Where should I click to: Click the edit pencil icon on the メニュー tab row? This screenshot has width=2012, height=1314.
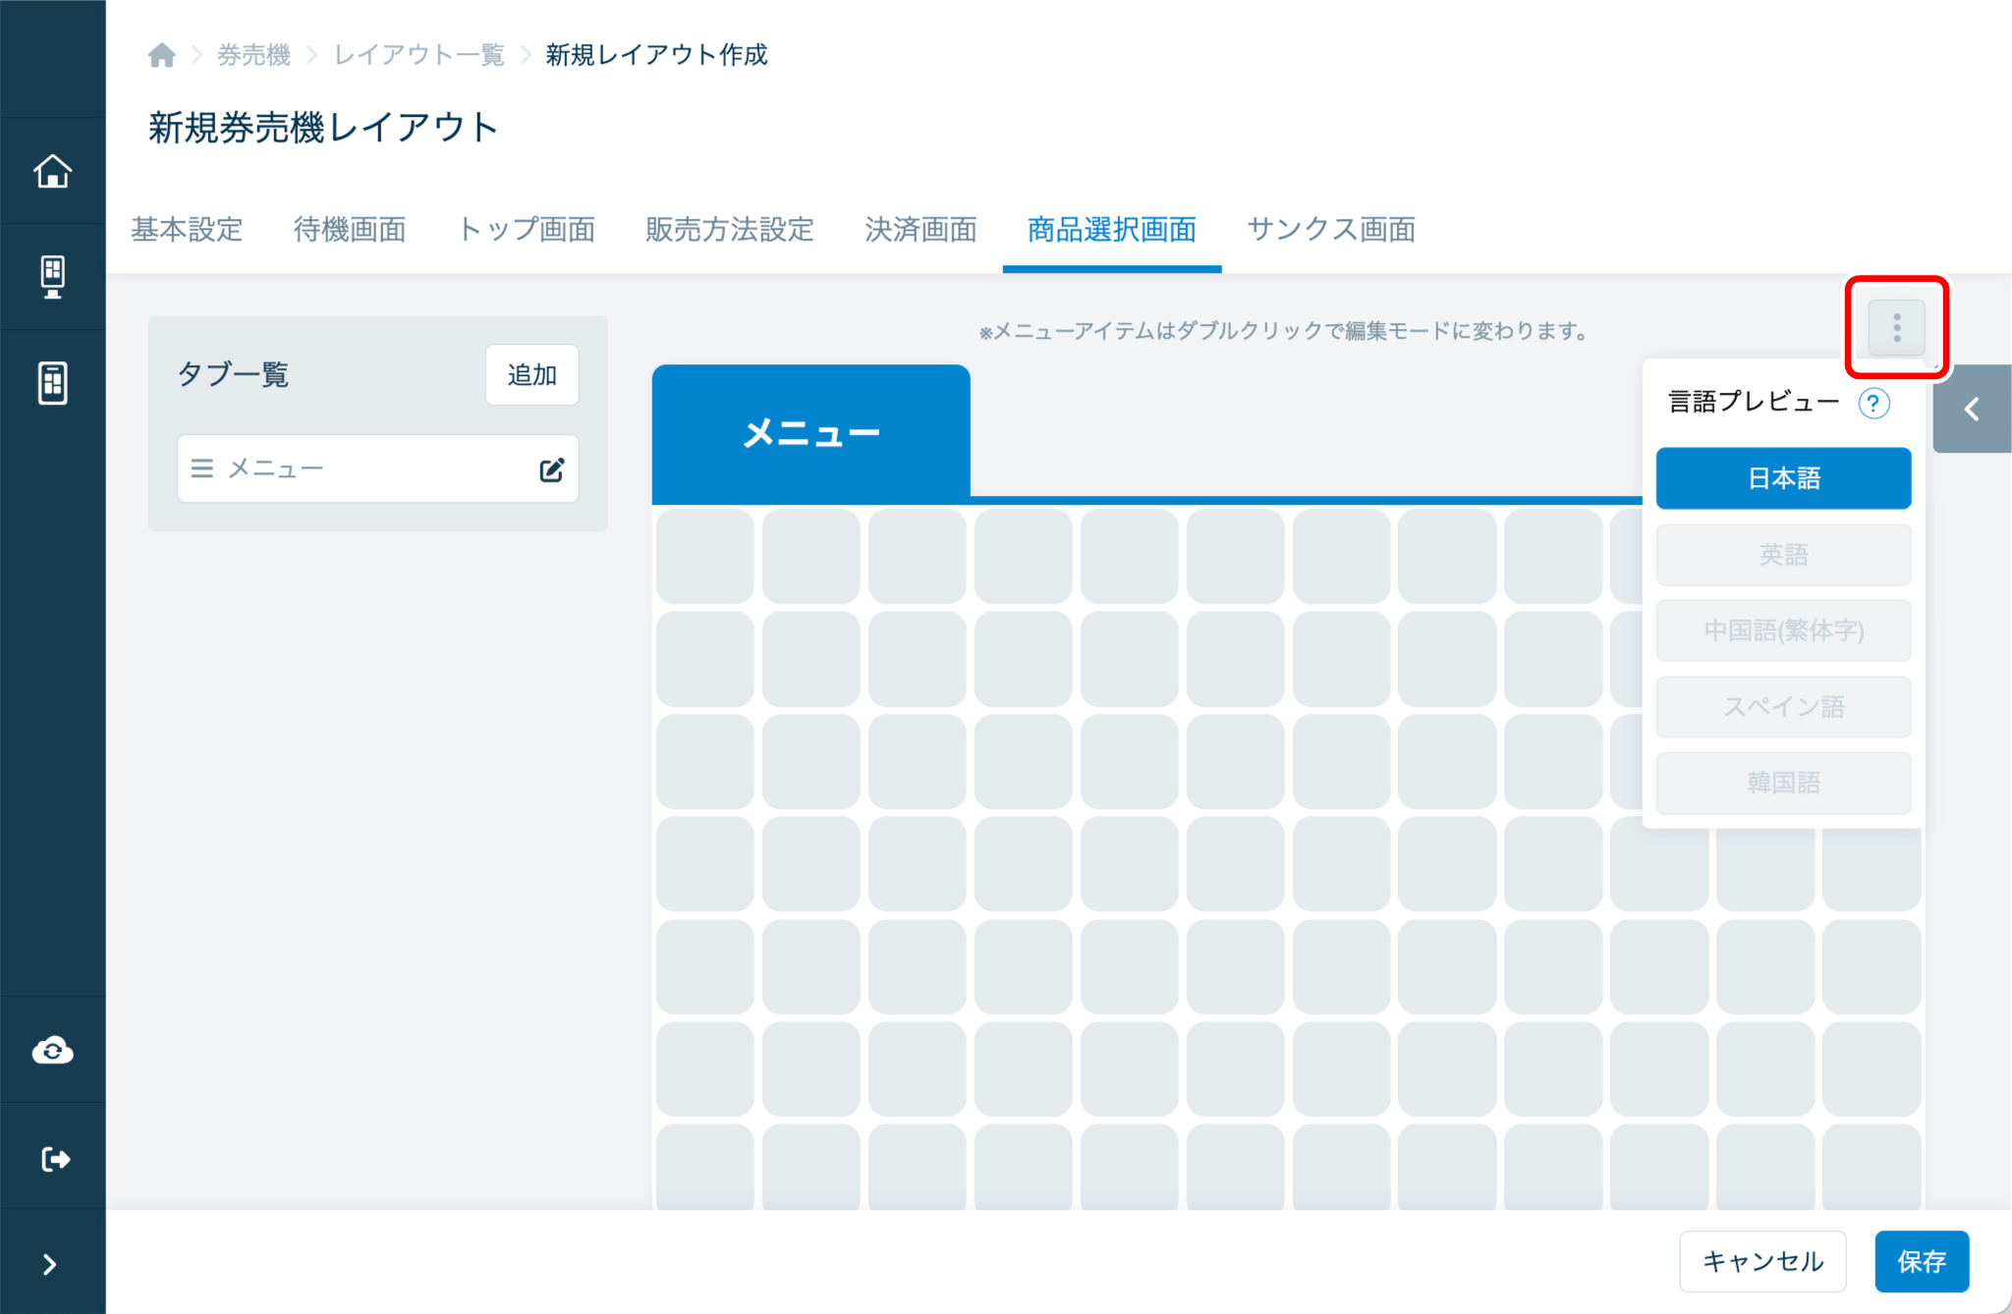pyautogui.click(x=551, y=469)
